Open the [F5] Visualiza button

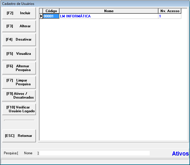(19, 54)
